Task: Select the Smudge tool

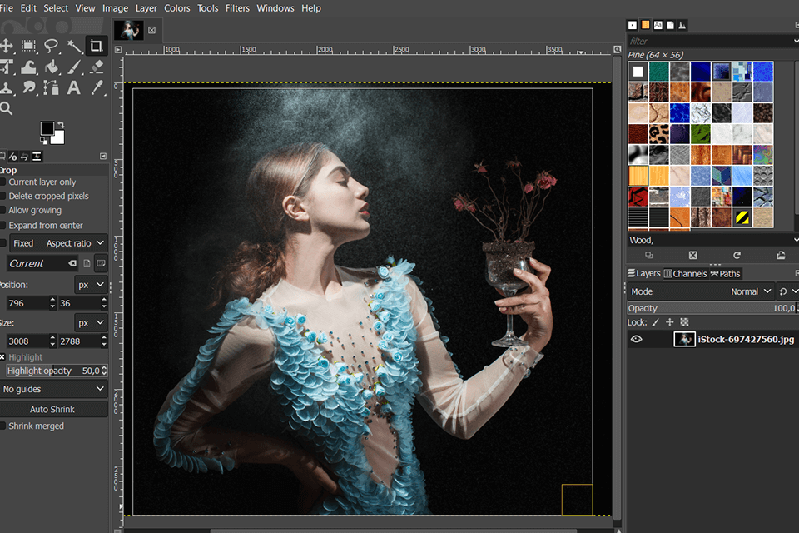Action: point(28,87)
